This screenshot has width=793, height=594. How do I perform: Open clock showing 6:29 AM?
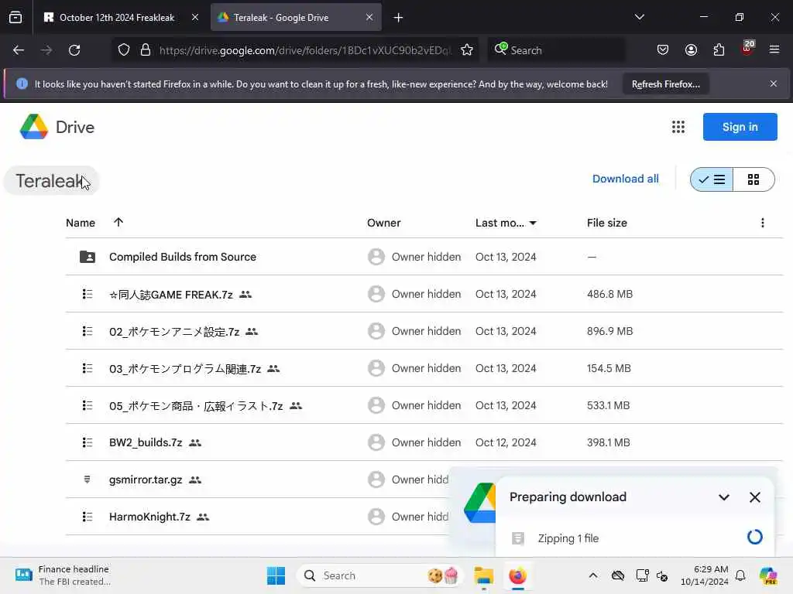[x=704, y=575]
